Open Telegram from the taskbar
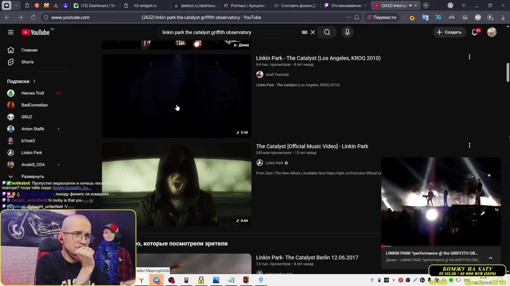Screen dimensions: 510x286 click(157, 280)
